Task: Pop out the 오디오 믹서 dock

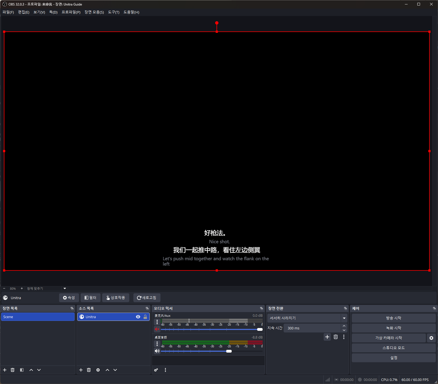Action: (262, 308)
